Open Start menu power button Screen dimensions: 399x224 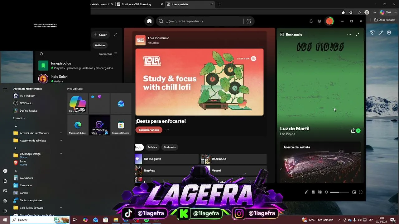(x=5, y=211)
